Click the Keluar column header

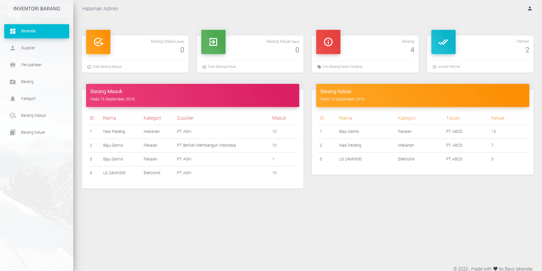click(498, 118)
